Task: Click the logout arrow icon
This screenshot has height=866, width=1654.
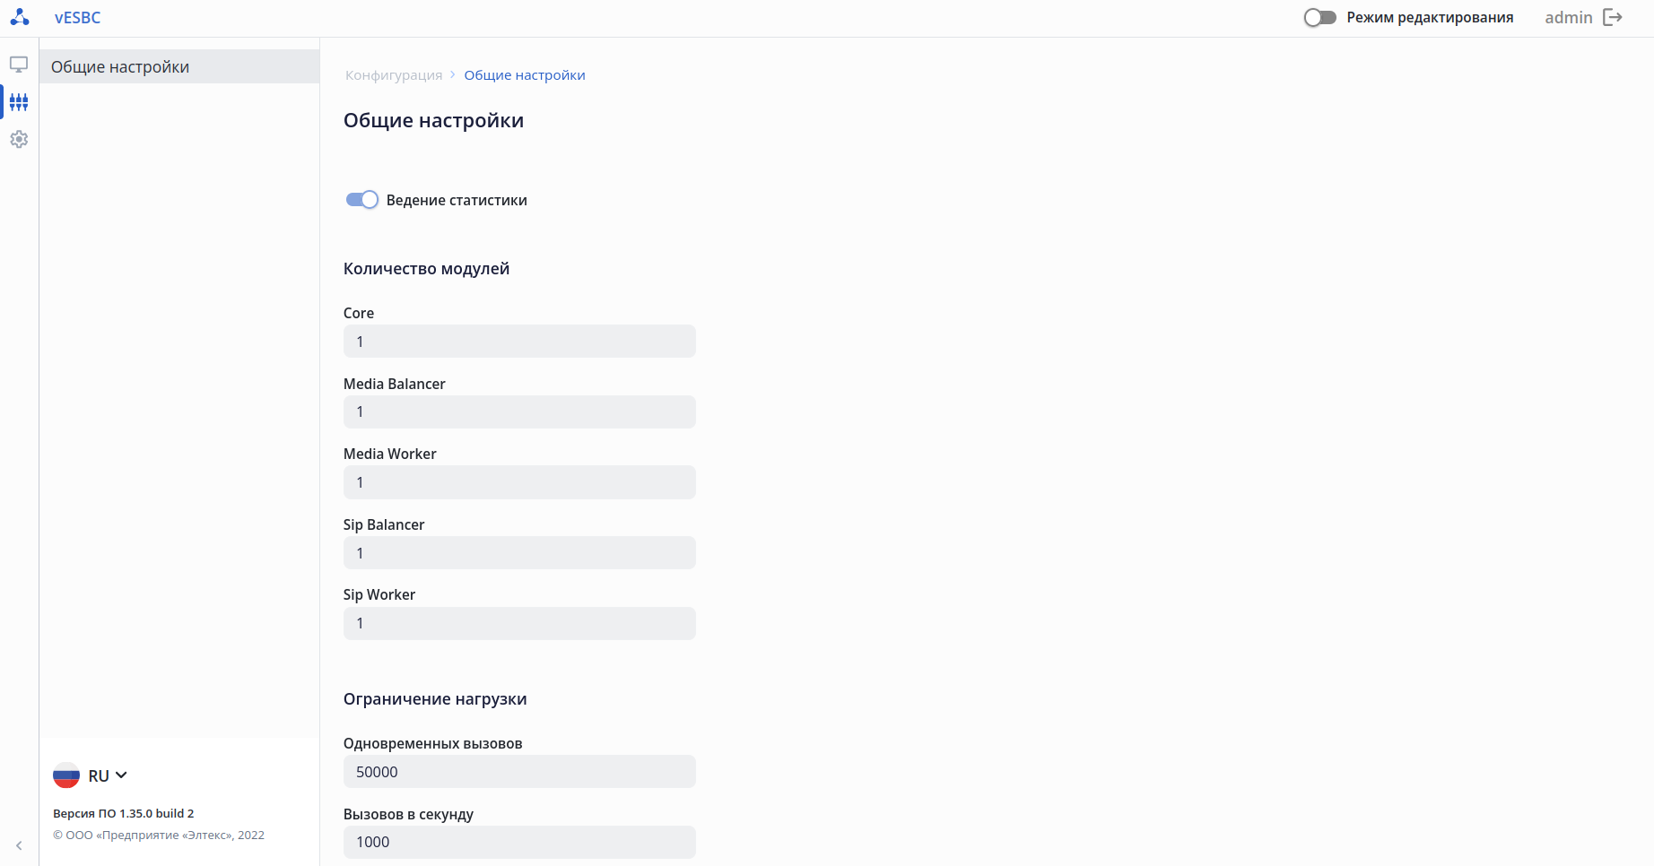Action: point(1613,17)
